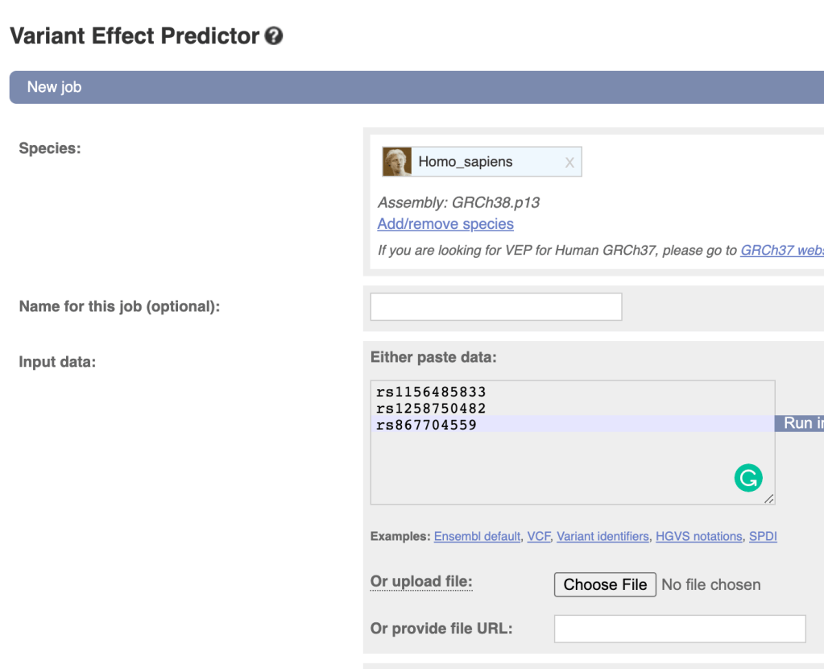
Task: Click the help icon beside Variant Effect Predictor
Action: pos(274,36)
